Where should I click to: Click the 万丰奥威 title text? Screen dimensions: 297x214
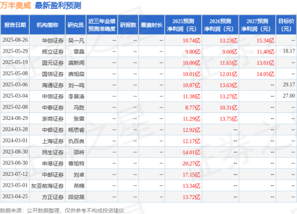(x=15, y=5)
